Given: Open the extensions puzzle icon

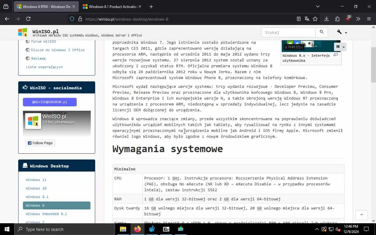Looking at the screenshot, I should click(x=337, y=19).
